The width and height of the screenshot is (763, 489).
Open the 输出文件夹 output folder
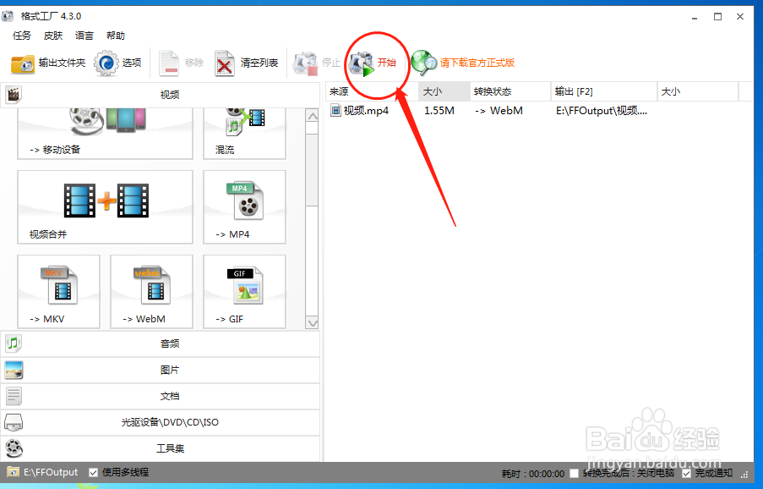(48, 63)
